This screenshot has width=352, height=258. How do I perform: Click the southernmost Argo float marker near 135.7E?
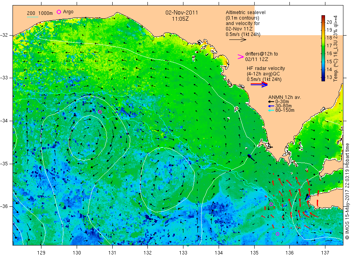[x=277, y=234]
